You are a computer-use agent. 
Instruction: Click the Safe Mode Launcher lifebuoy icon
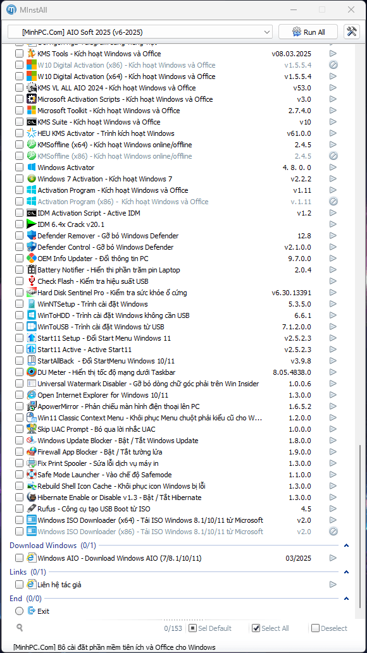[31, 475]
